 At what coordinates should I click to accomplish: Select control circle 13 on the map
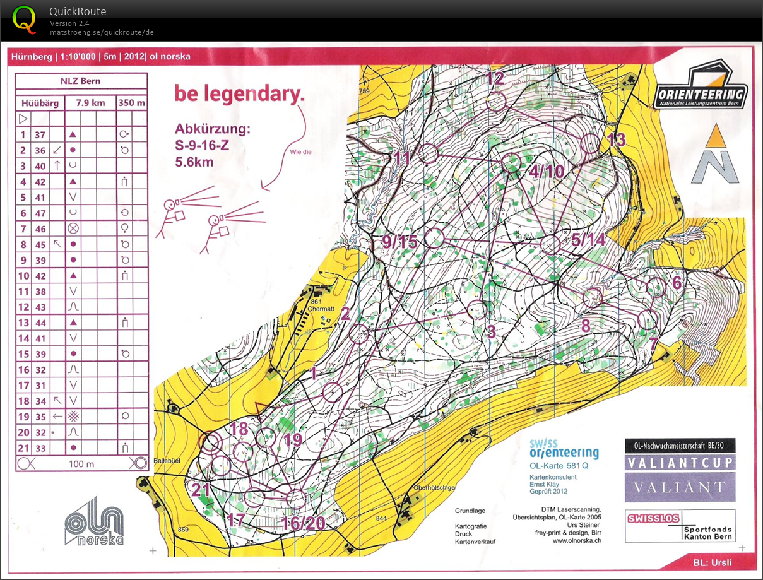coord(591,144)
